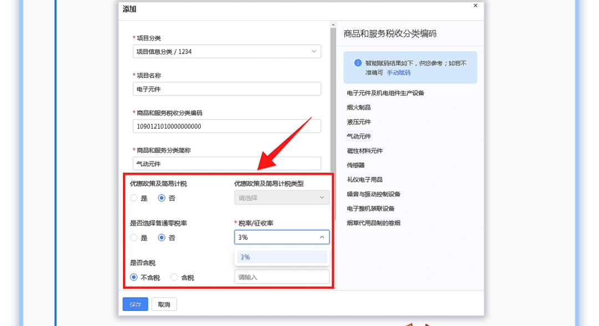
Task: Select 是 for 是否选择普通零税率
Action: coord(134,238)
